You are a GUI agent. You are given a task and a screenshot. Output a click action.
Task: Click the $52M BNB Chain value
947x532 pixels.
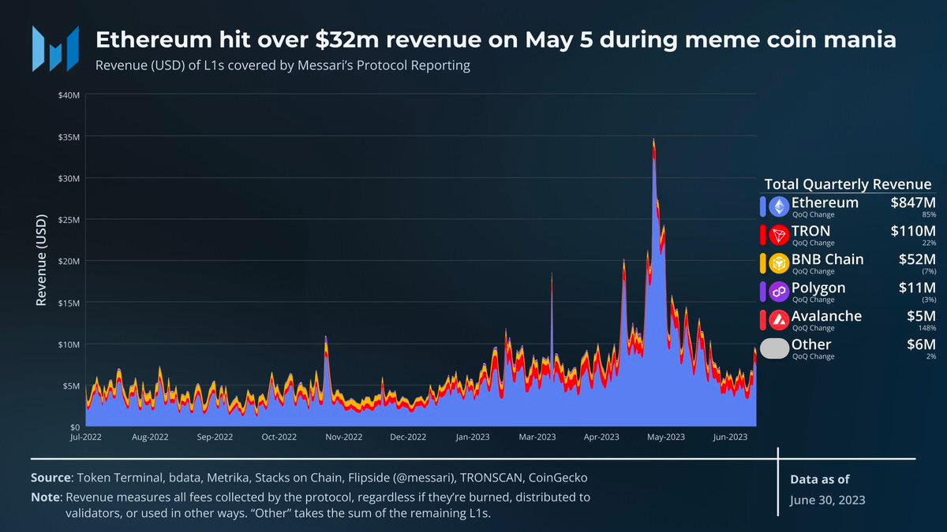(x=918, y=259)
